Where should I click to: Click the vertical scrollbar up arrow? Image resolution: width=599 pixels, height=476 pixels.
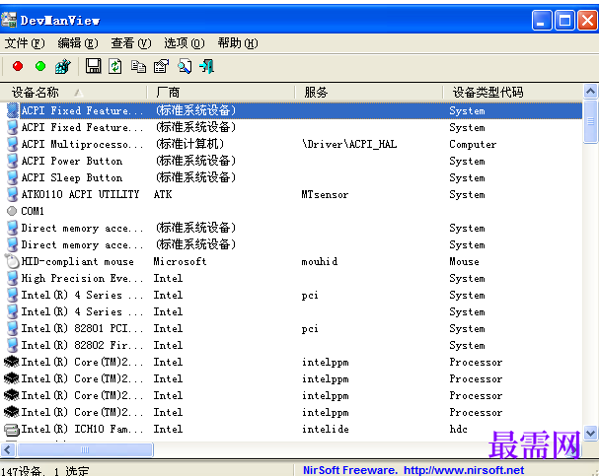click(590, 92)
